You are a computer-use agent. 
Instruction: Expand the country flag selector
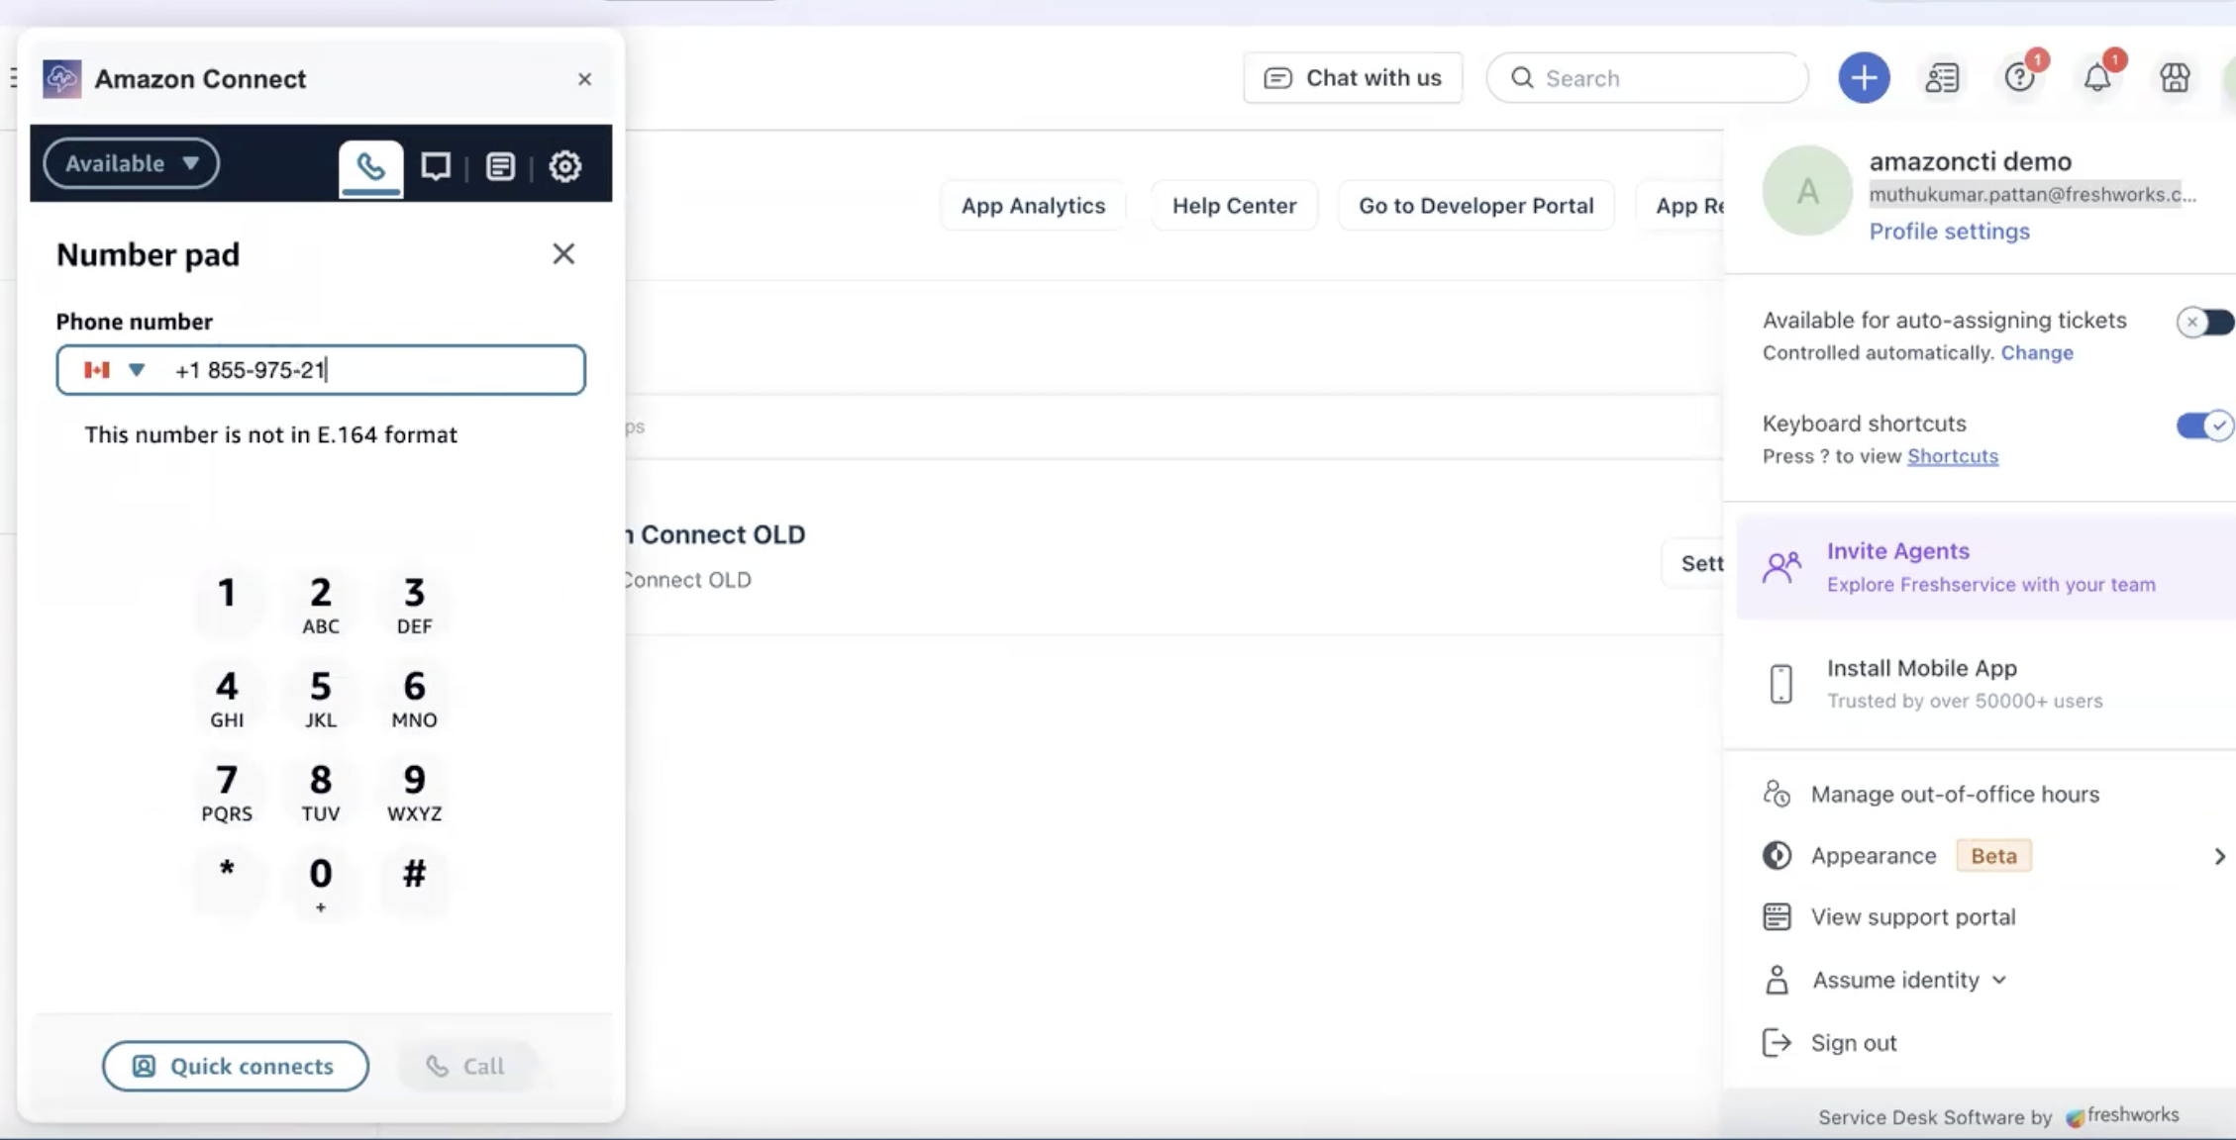pos(115,370)
